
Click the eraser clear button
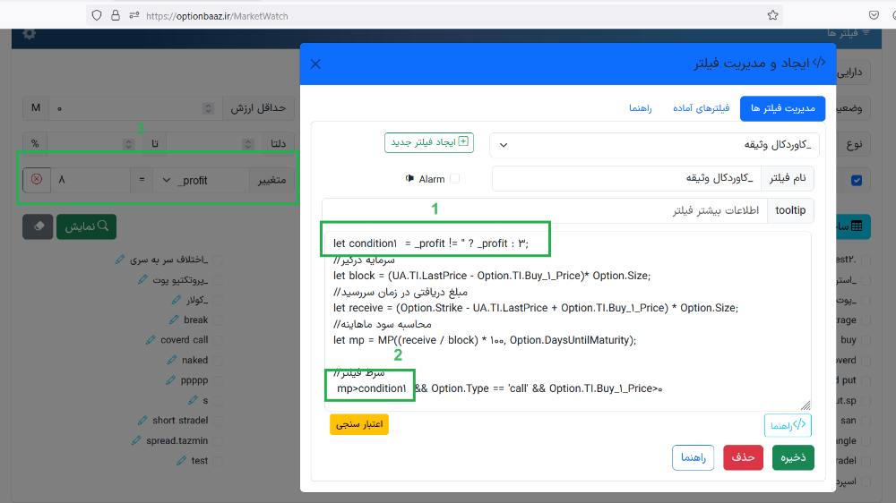click(38, 226)
